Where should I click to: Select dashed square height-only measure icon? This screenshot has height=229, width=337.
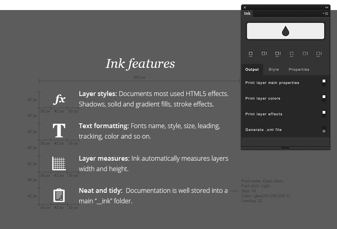click(x=305, y=53)
